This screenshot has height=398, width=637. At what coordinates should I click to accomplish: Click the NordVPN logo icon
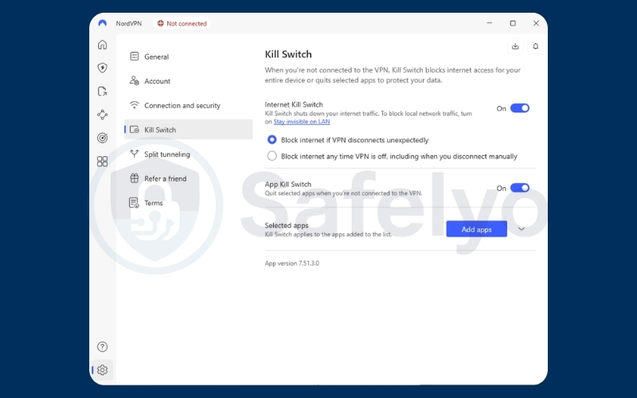[103, 23]
